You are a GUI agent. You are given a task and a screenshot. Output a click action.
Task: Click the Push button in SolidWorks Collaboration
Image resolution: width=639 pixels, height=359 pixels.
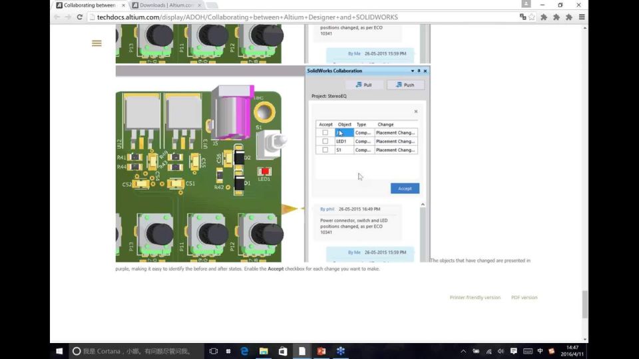pos(405,84)
